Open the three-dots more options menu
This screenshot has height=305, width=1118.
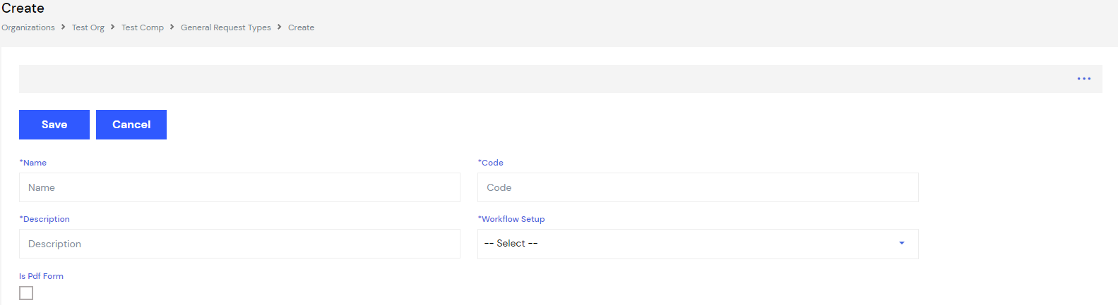[x=1084, y=79]
